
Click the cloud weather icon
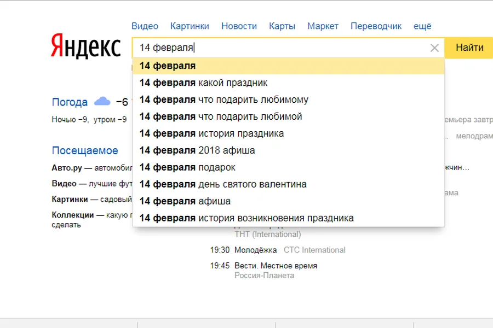pyautogui.click(x=102, y=101)
